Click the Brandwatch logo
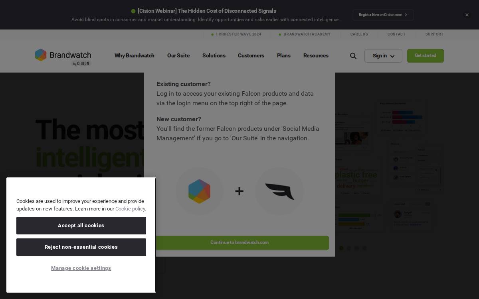 [63, 57]
